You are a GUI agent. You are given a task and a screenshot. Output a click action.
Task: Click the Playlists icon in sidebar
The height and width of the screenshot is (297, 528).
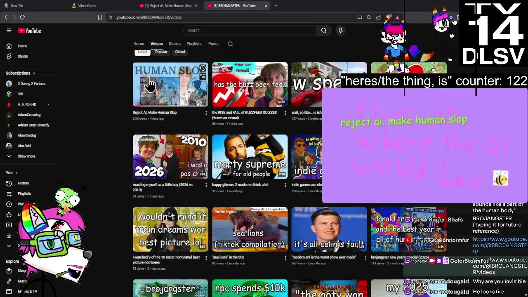click(x=9, y=193)
